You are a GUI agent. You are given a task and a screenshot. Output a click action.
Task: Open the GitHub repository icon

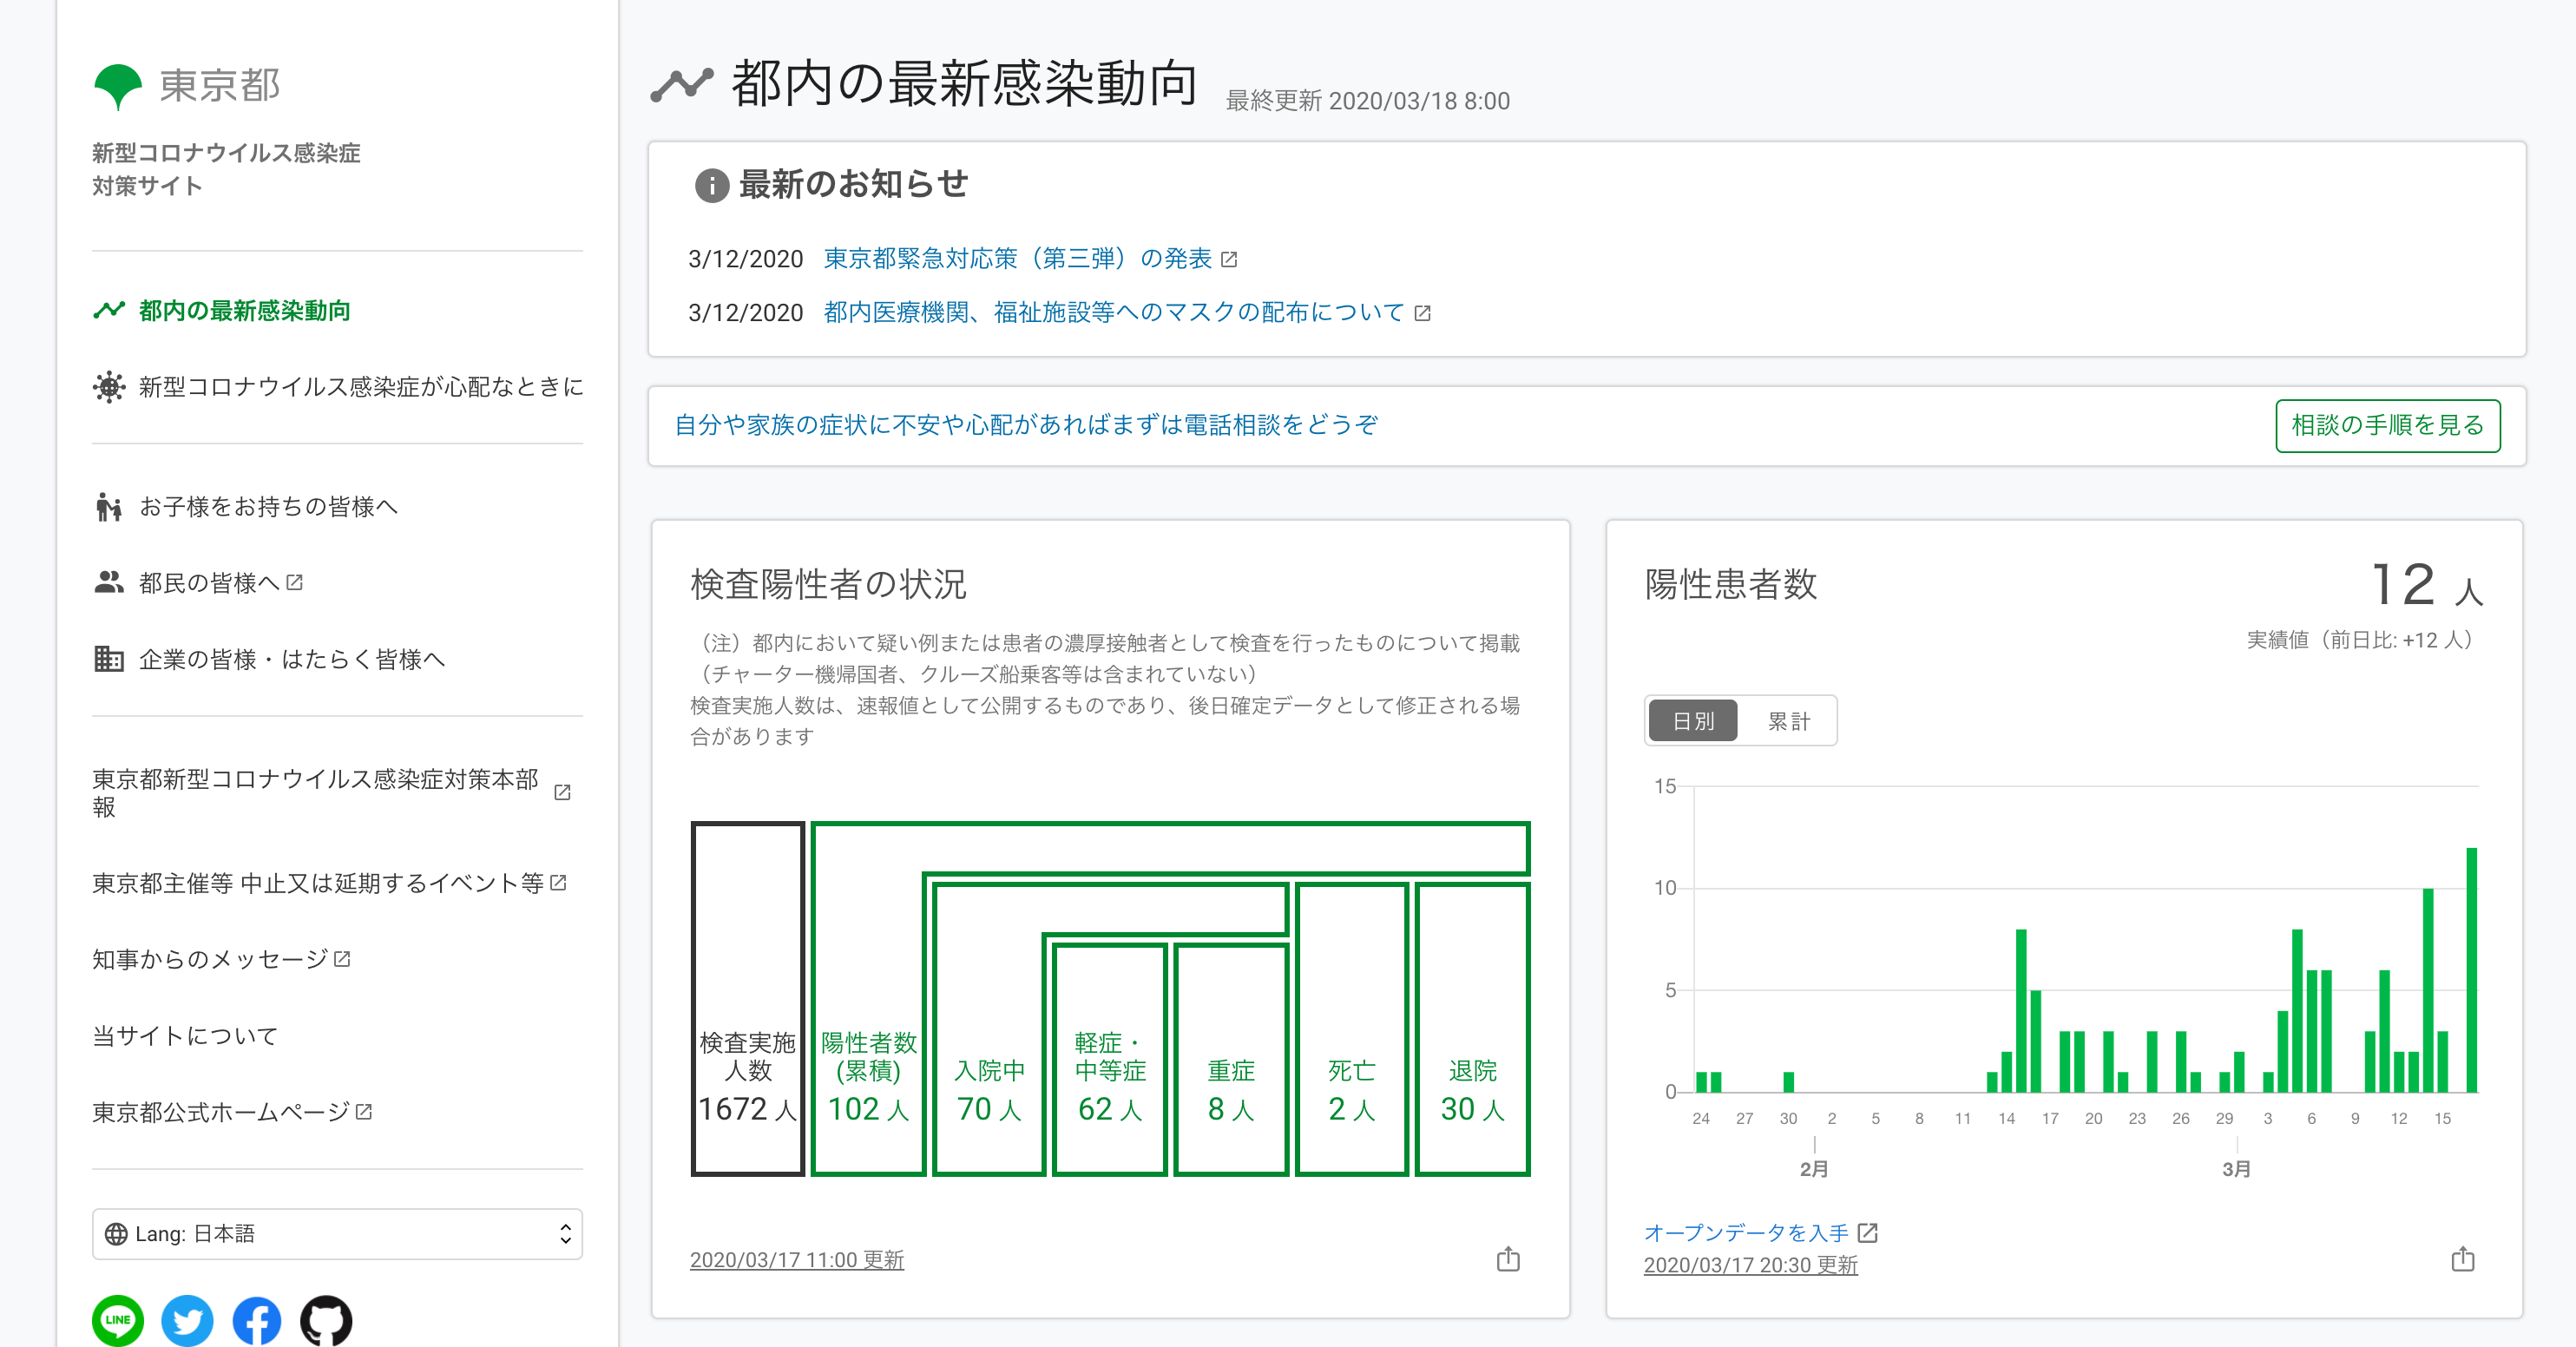(x=326, y=1320)
